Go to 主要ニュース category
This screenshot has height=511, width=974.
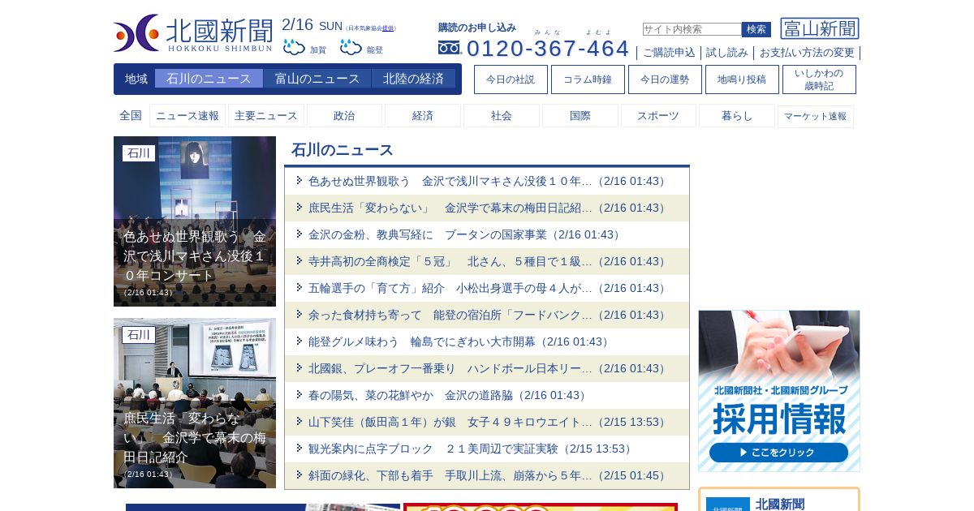pos(266,116)
